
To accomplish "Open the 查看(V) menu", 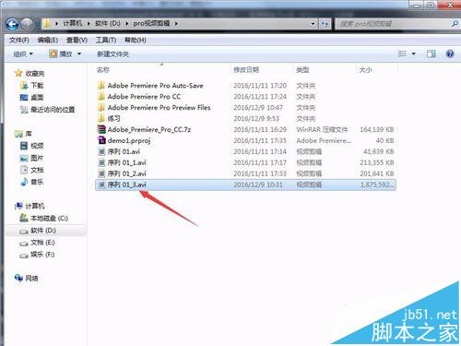I will pyautogui.click(x=77, y=41).
